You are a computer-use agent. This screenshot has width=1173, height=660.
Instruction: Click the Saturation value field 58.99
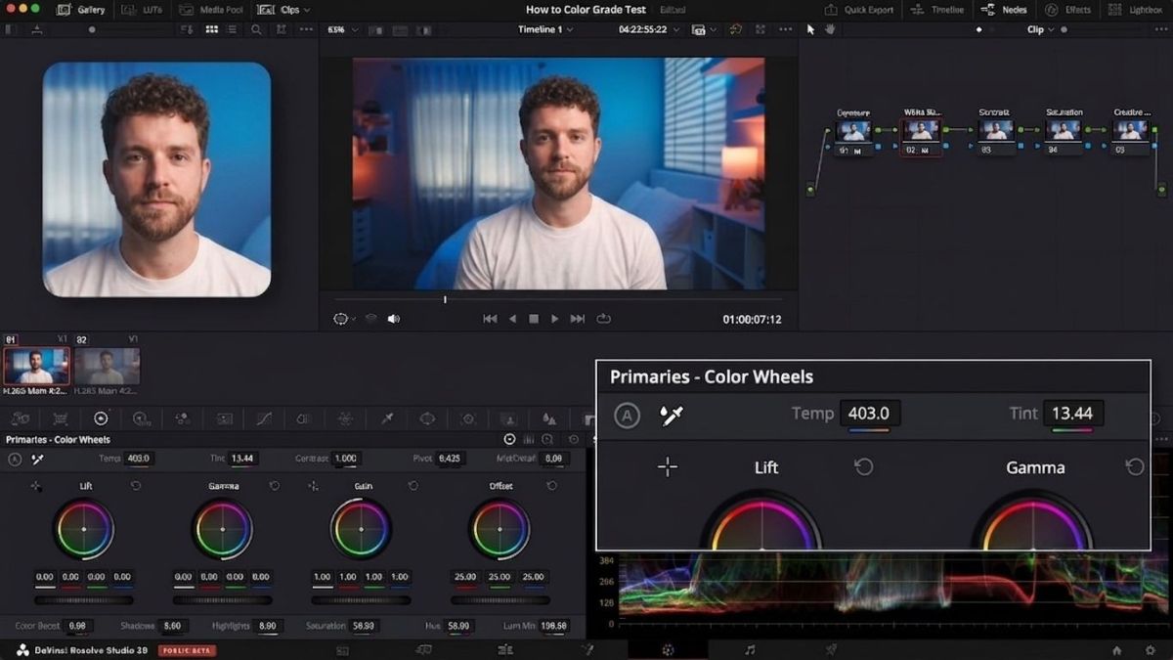click(365, 626)
